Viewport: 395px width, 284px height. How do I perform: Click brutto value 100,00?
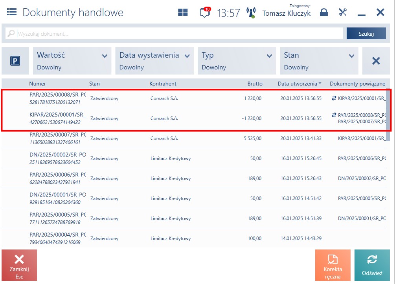click(255, 238)
